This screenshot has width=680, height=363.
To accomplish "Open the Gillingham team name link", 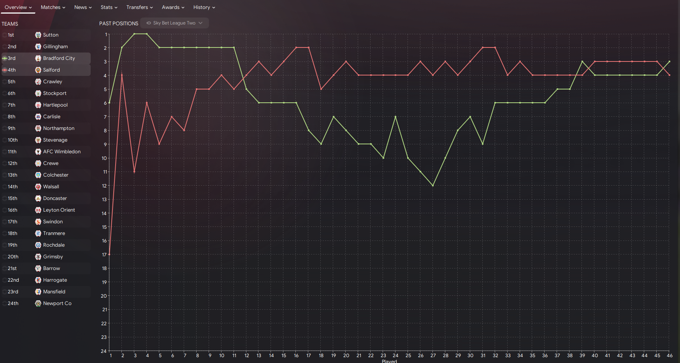I will (55, 47).
